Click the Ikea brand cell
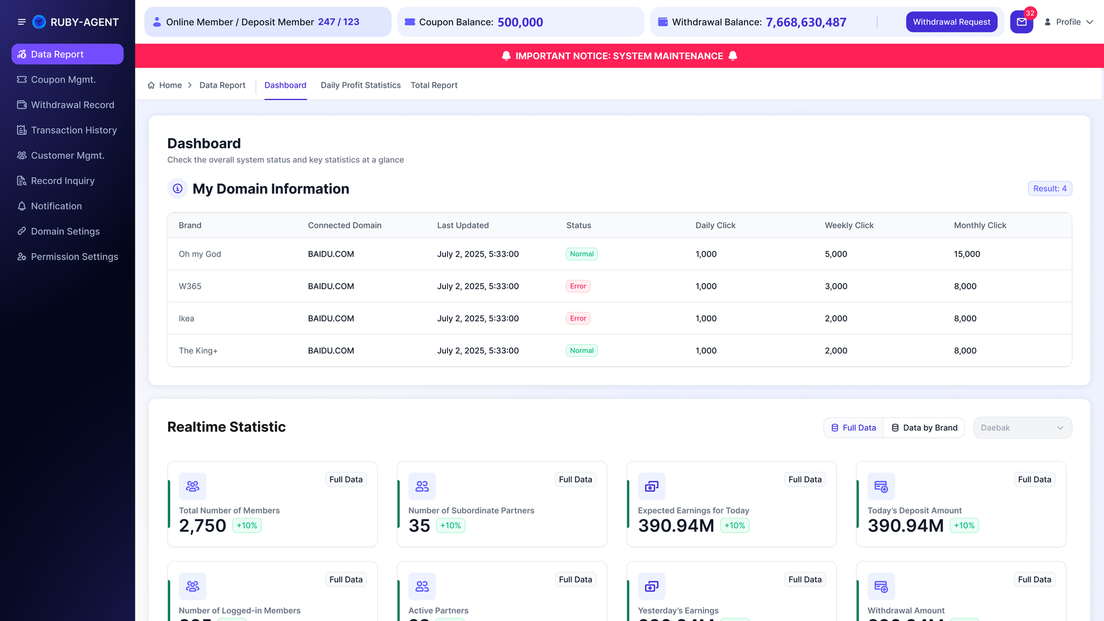This screenshot has height=621, width=1104. tap(186, 318)
